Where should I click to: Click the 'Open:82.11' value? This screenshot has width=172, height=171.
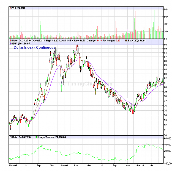click(x=38, y=41)
